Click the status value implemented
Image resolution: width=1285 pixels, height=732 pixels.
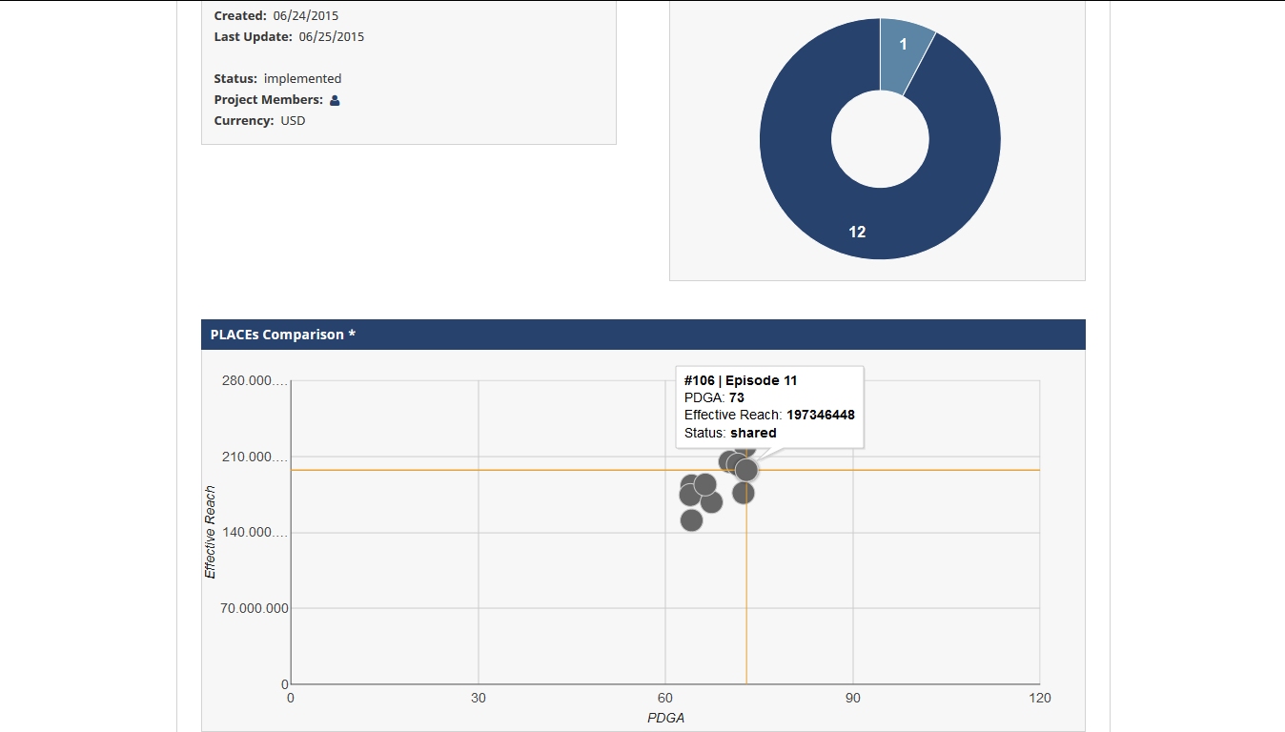(x=302, y=79)
